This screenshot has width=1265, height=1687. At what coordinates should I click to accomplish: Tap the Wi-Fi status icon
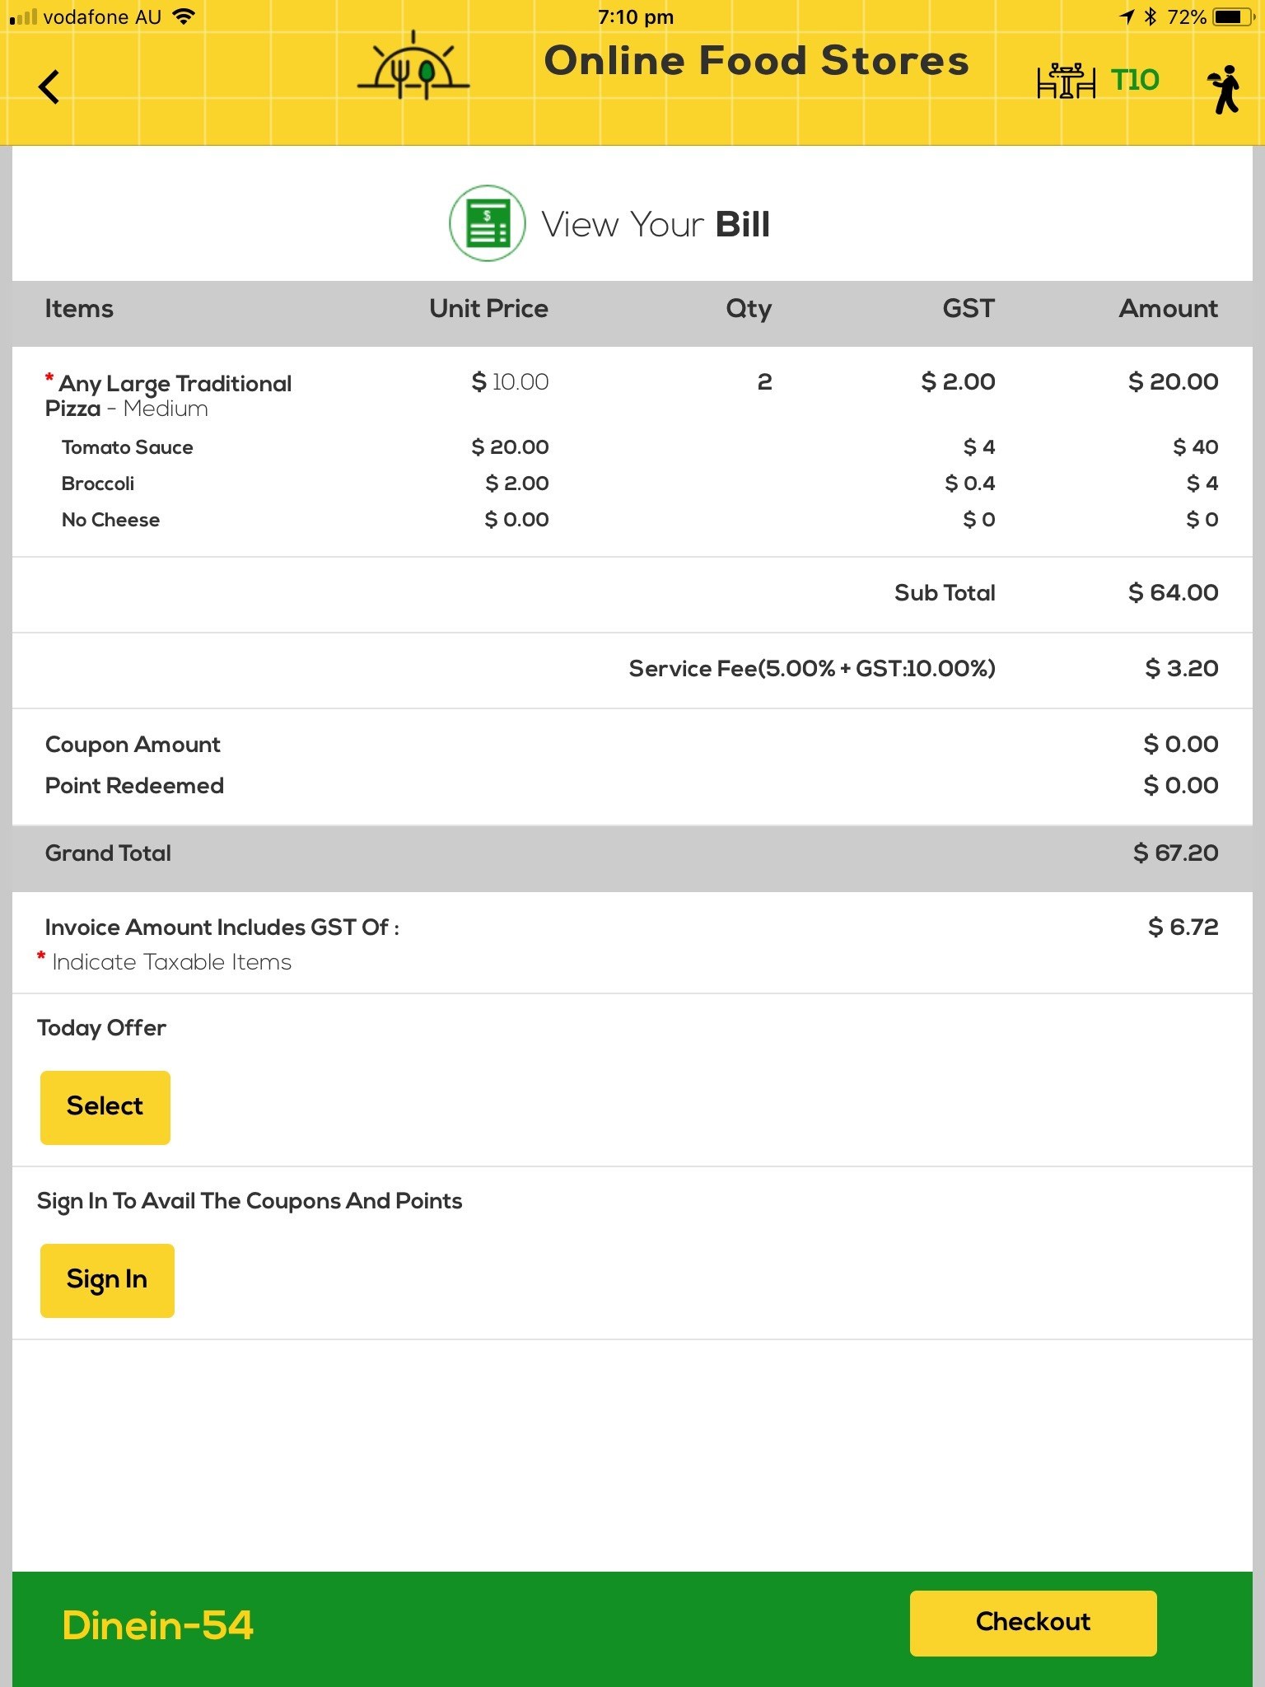(x=185, y=16)
